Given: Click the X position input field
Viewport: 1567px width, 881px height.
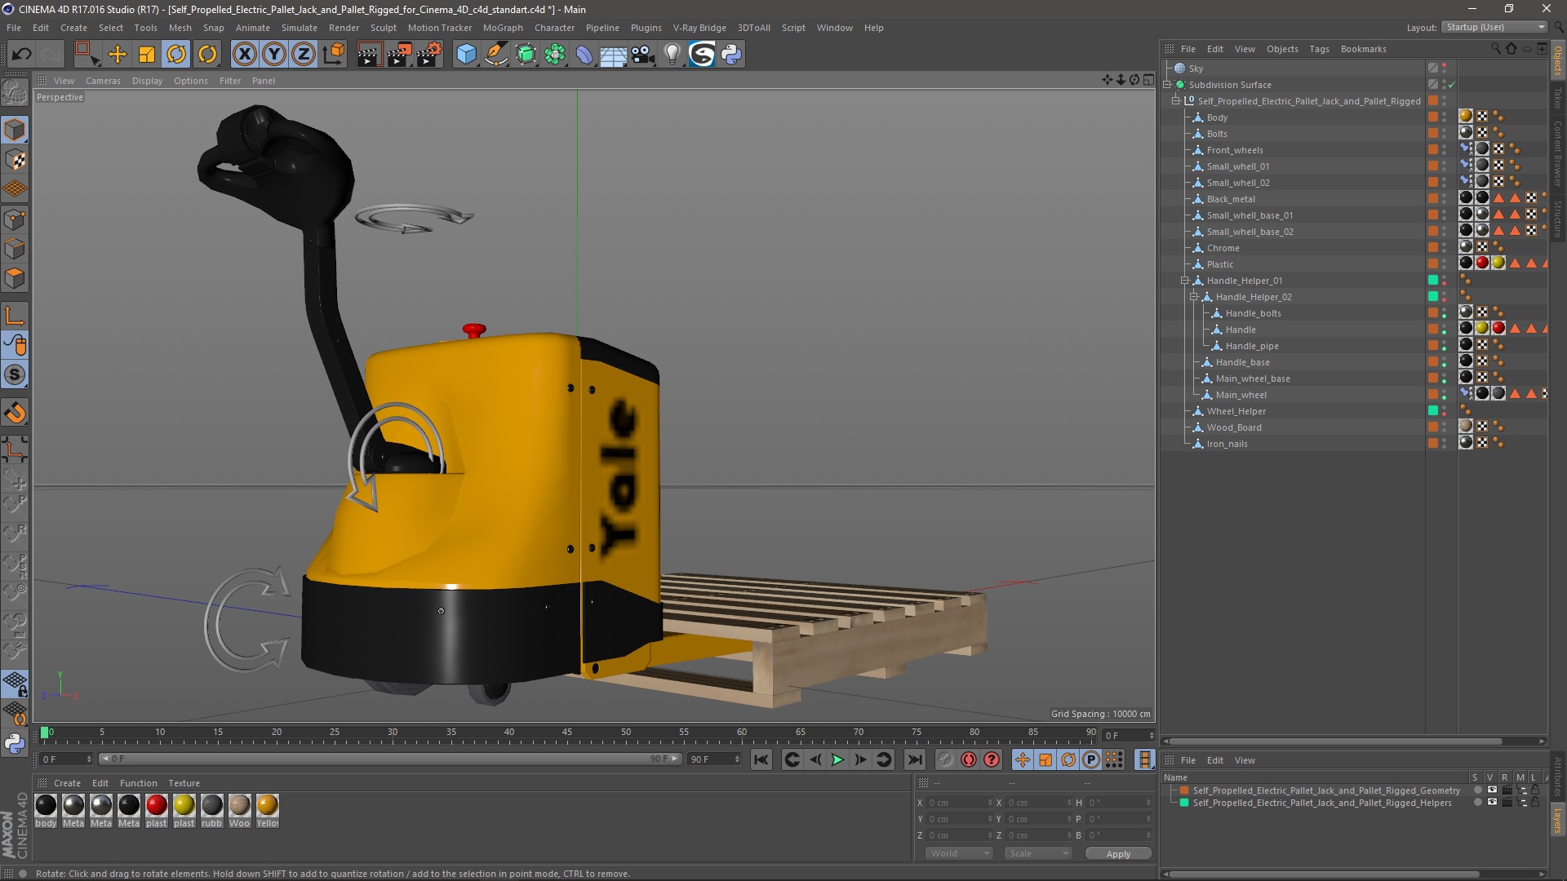Looking at the screenshot, I should (x=959, y=803).
